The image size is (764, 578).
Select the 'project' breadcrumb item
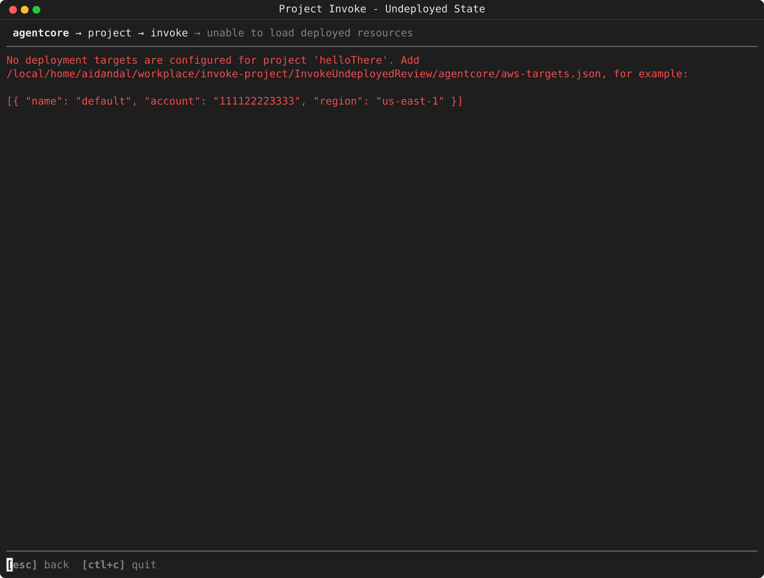point(109,33)
